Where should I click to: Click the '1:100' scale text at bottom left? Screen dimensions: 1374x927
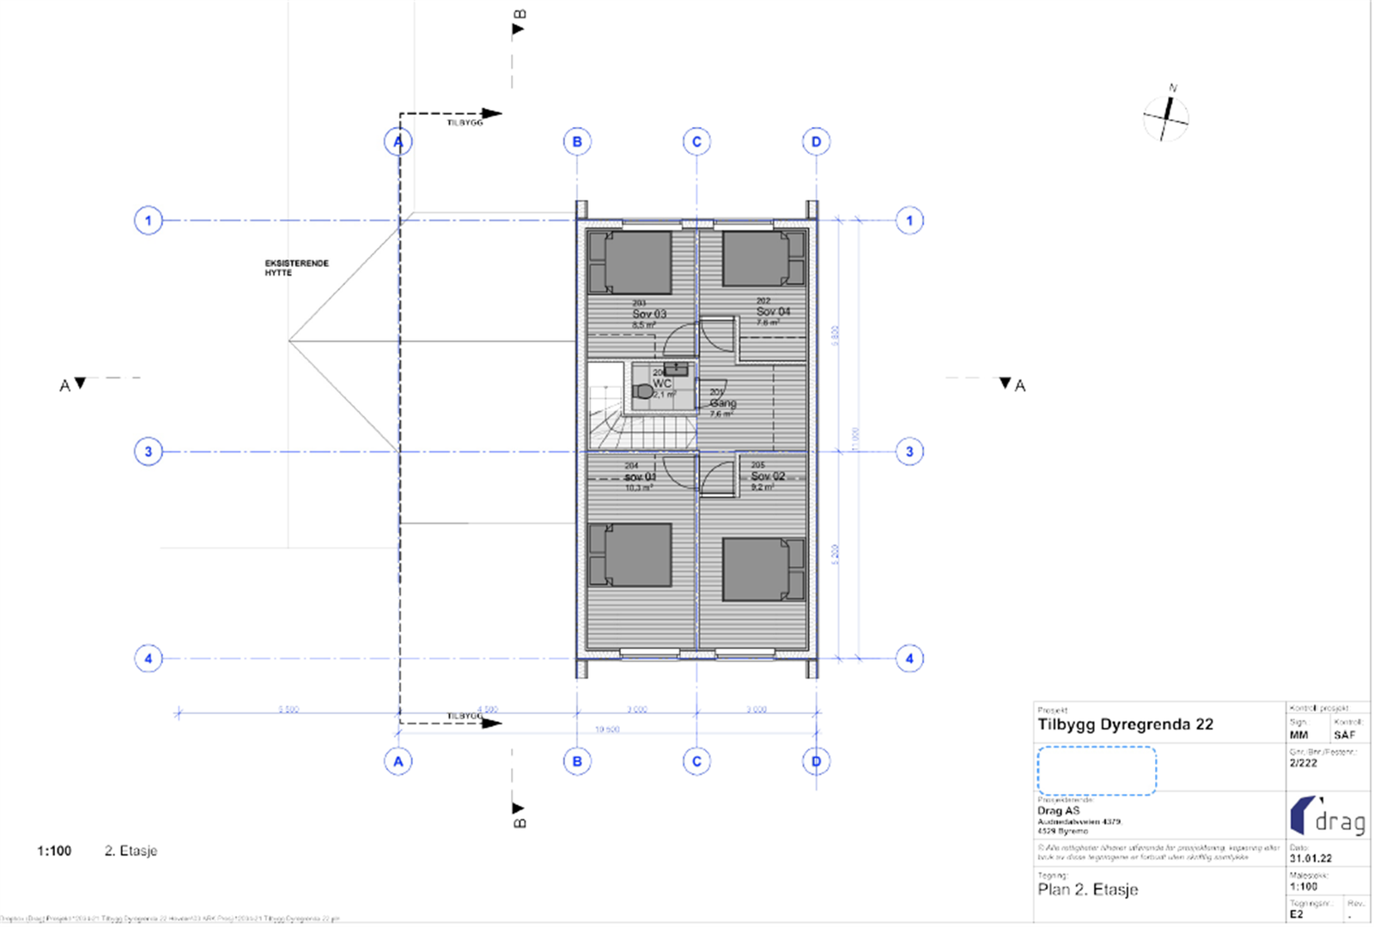54,851
